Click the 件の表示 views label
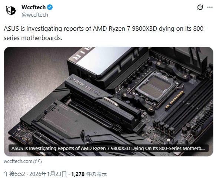Screen dimensions: 219x180 pos(96,174)
